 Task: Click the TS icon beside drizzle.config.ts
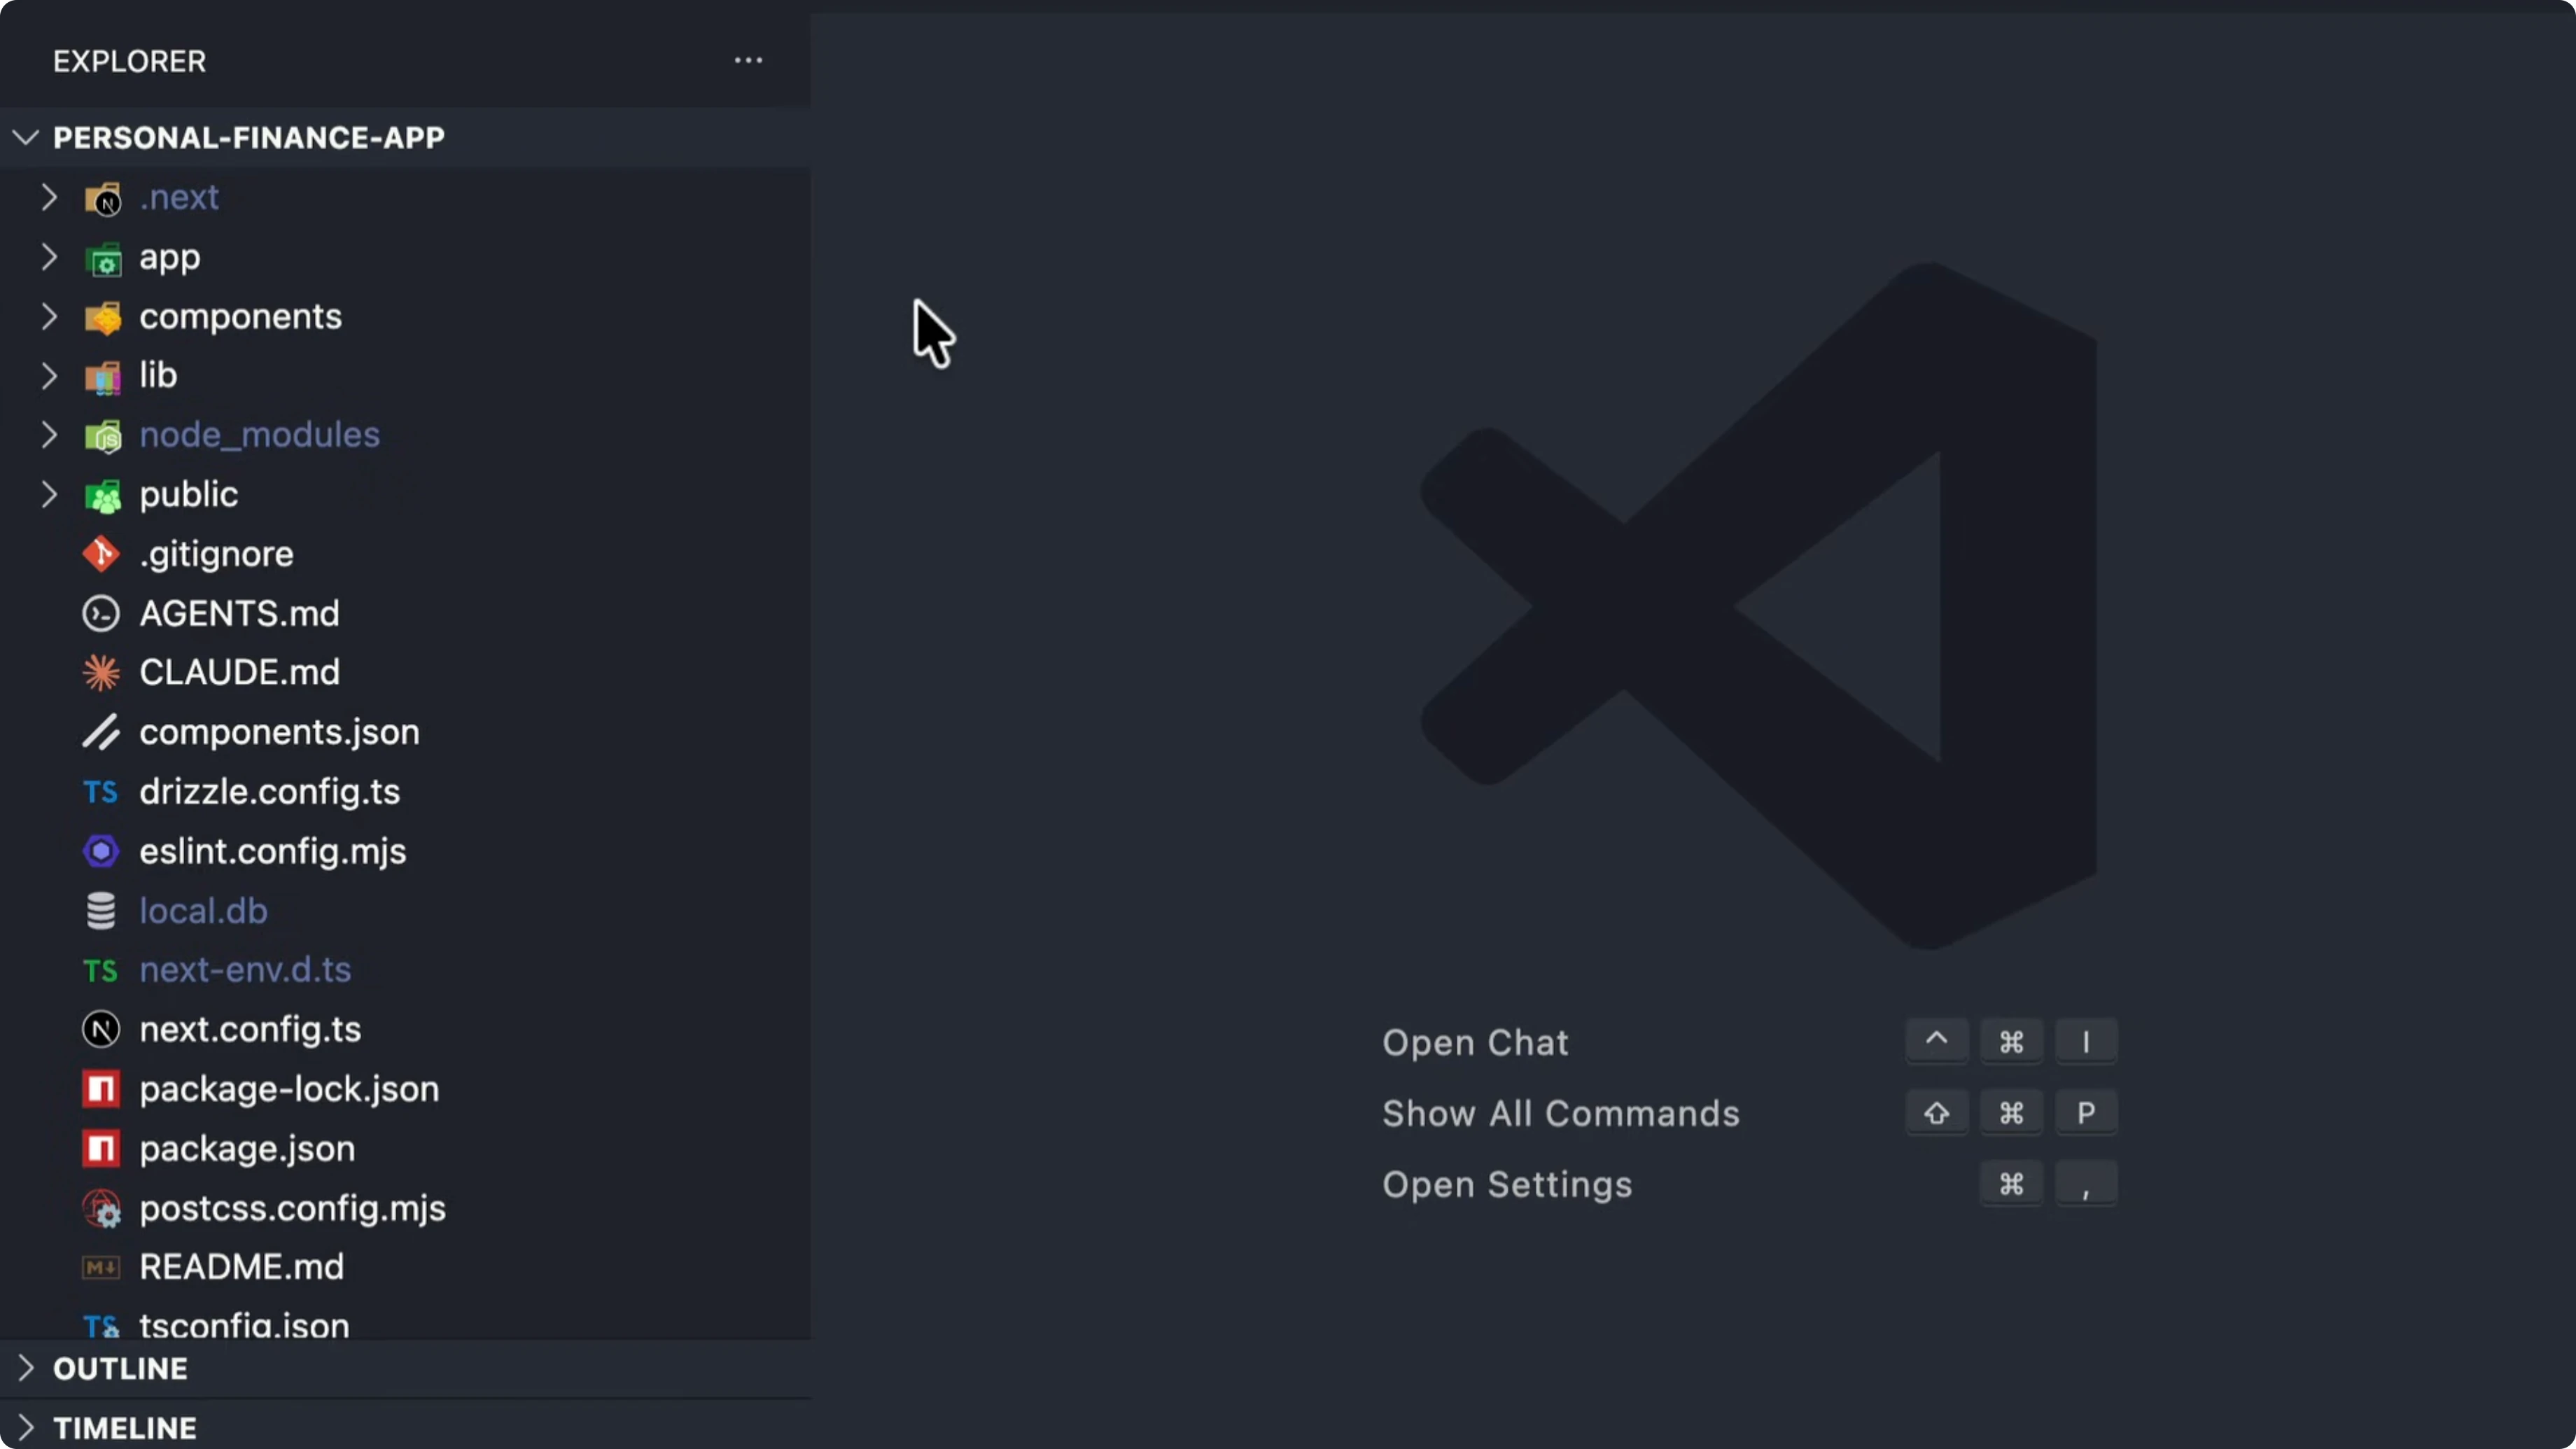(x=101, y=792)
